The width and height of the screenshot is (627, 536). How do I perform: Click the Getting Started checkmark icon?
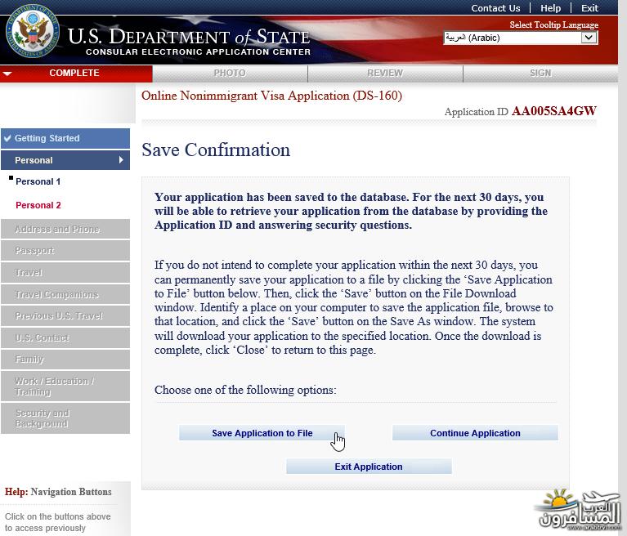(7, 138)
